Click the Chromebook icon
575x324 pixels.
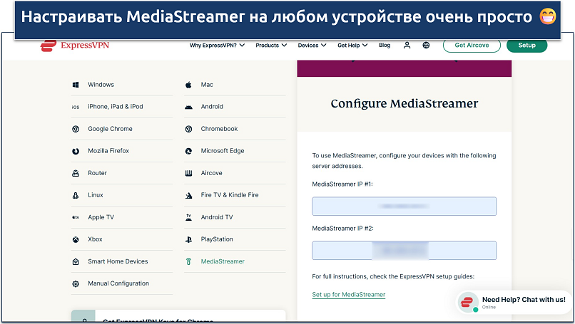pyautogui.click(x=188, y=129)
